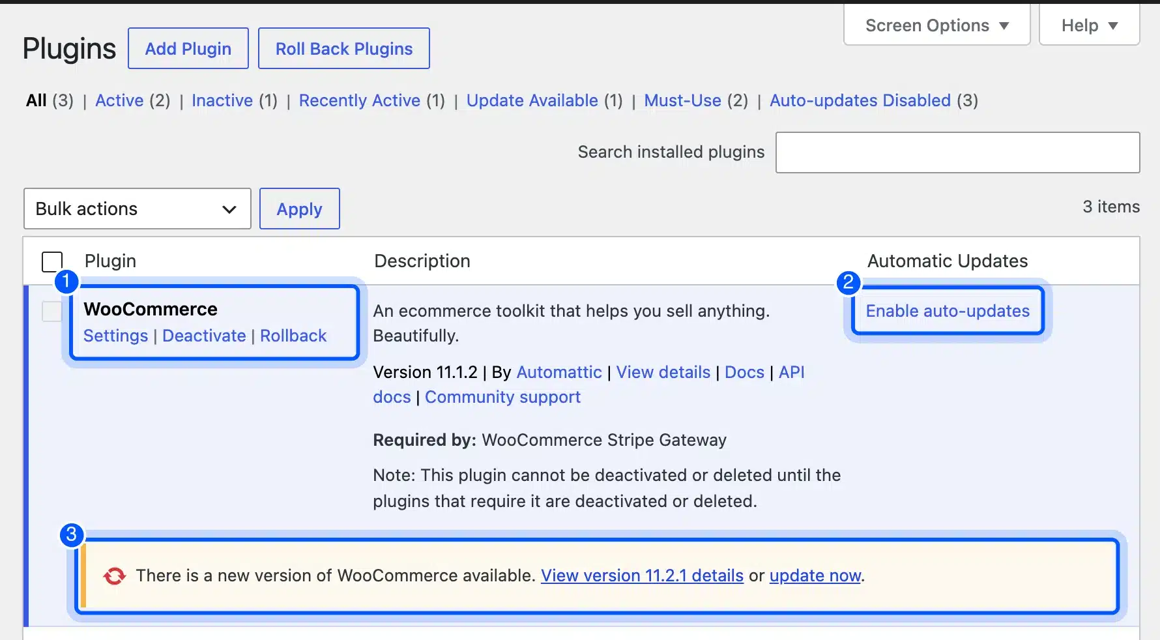Enable auto-updates for WooCommerce
Screen dimensions: 1160x640
point(948,311)
